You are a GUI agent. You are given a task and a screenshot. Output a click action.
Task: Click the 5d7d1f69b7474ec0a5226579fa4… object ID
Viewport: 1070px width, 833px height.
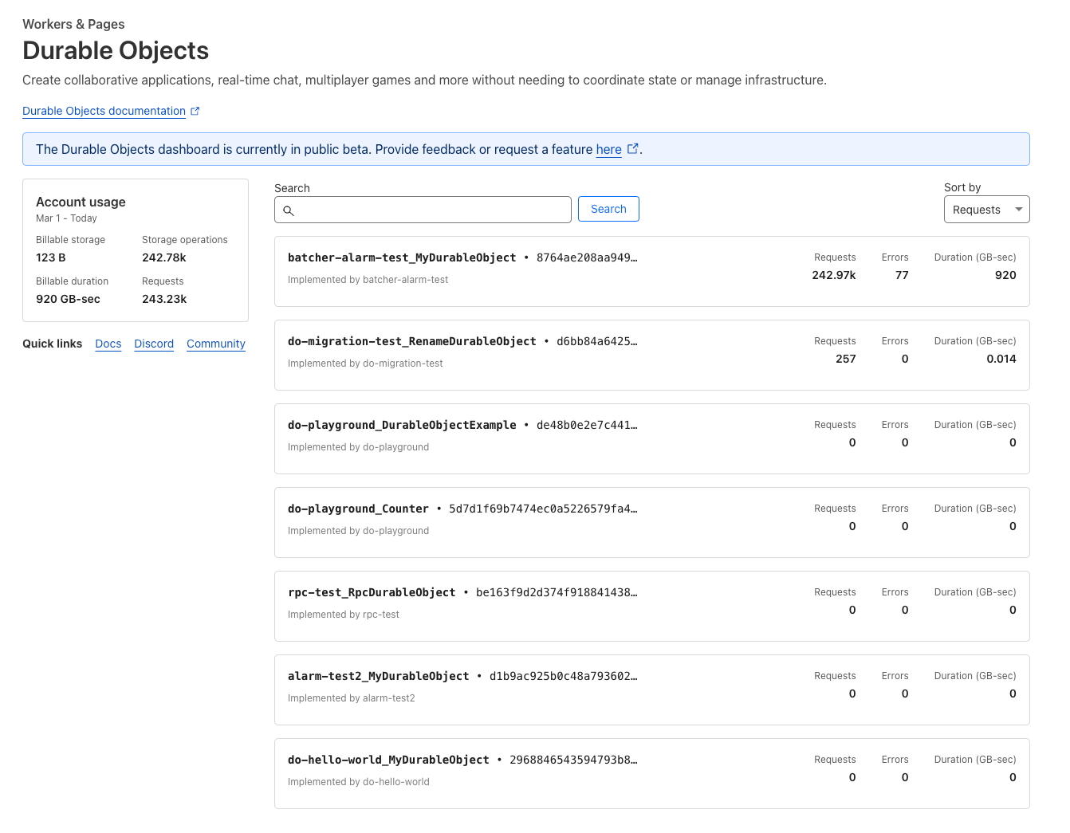(543, 509)
